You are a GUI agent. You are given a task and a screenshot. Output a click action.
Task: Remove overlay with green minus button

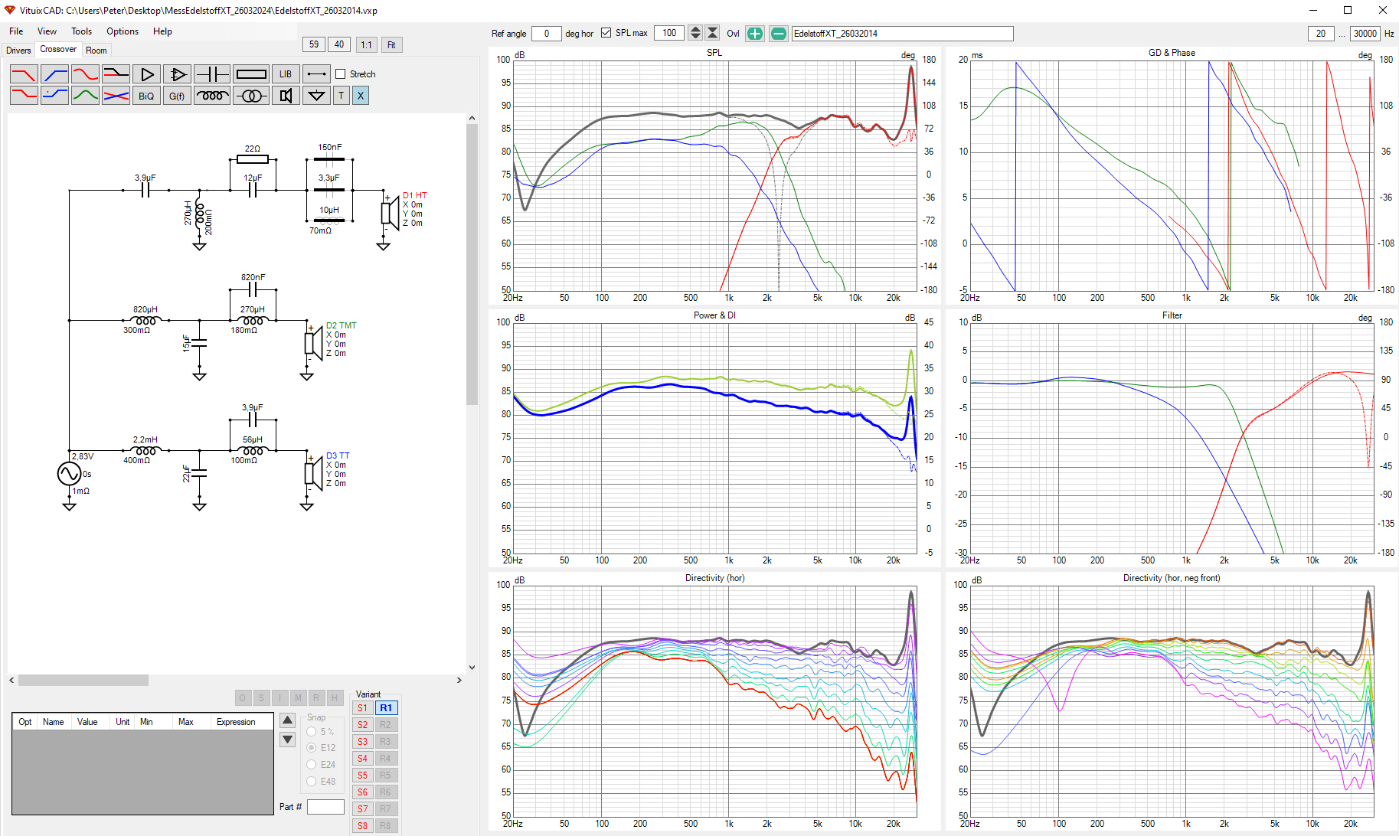[778, 34]
